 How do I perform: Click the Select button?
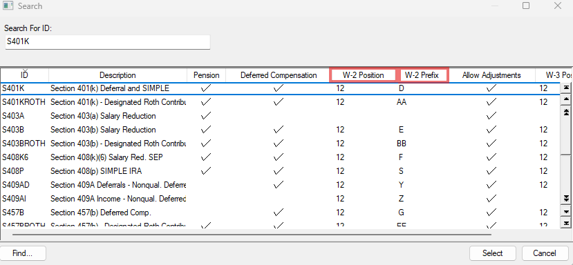tap(492, 253)
